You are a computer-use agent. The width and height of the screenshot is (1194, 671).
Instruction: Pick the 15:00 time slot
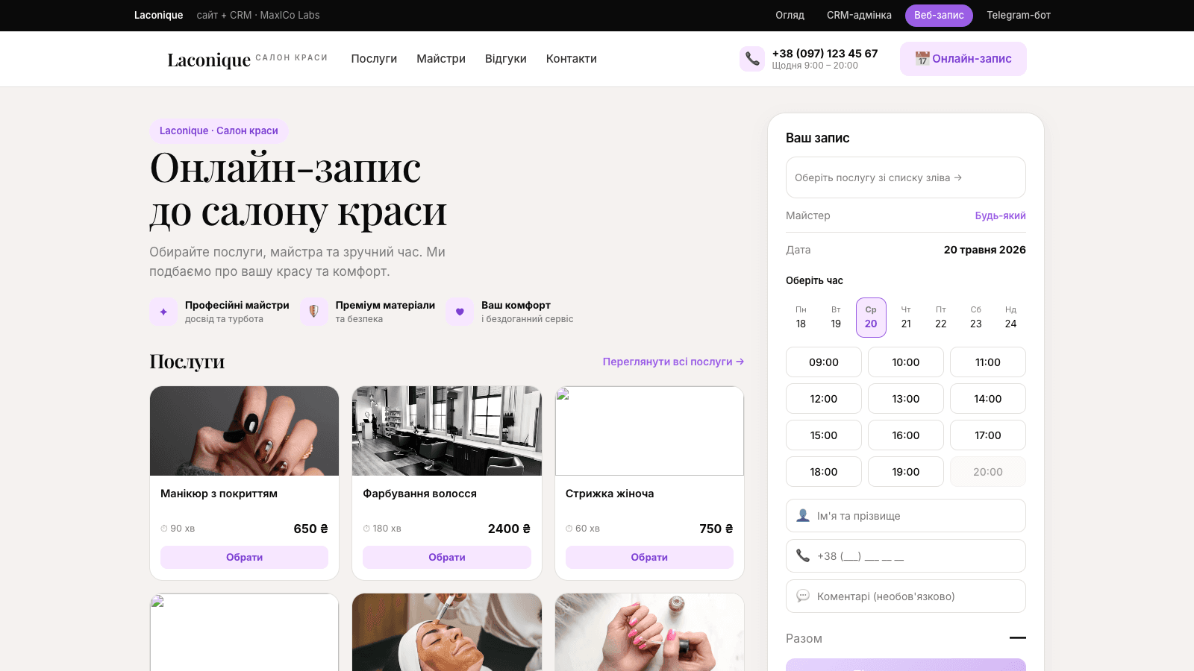pos(824,435)
